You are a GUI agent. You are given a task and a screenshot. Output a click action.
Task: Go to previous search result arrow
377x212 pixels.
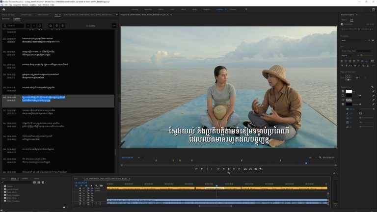point(28,26)
